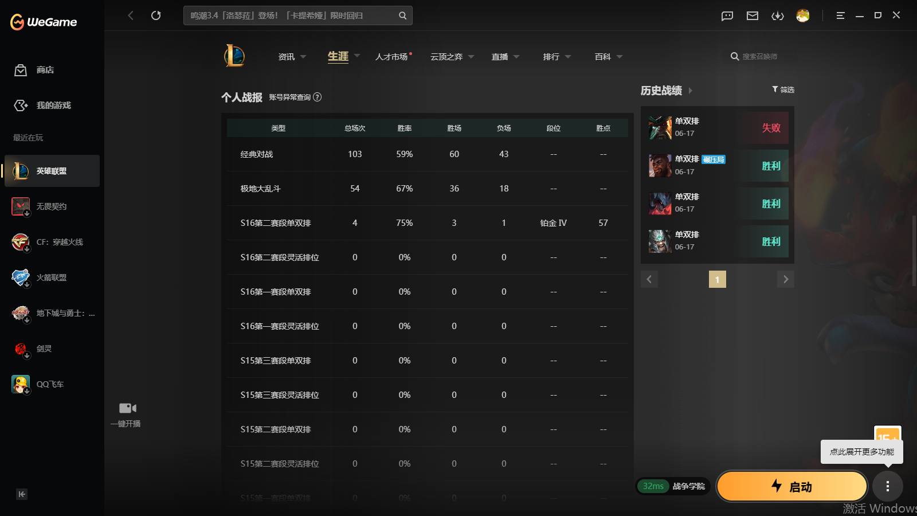
Task: Click the S15第三赛段单双排 row label
Action: [276, 361]
